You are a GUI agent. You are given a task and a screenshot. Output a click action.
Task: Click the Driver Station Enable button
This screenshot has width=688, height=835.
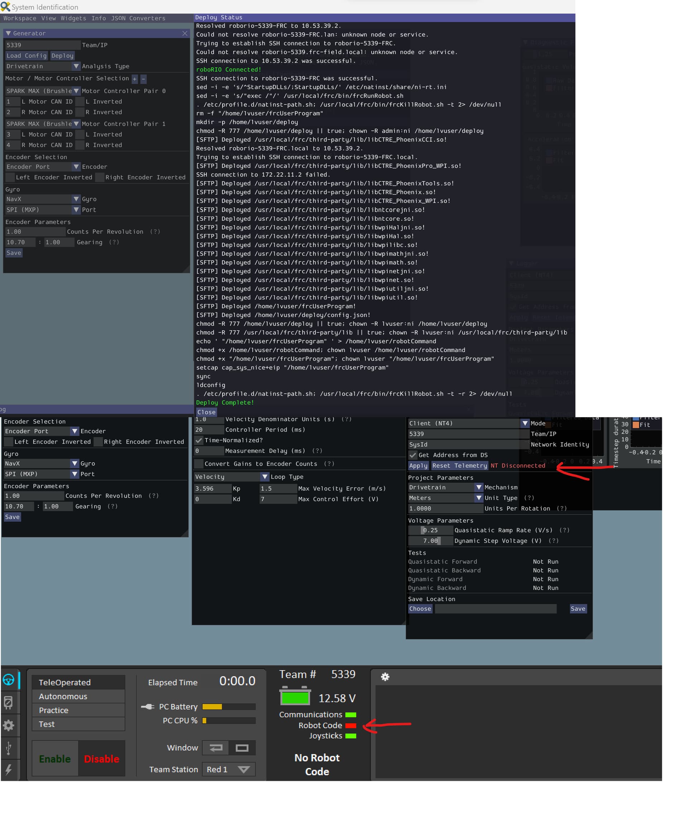55,759
